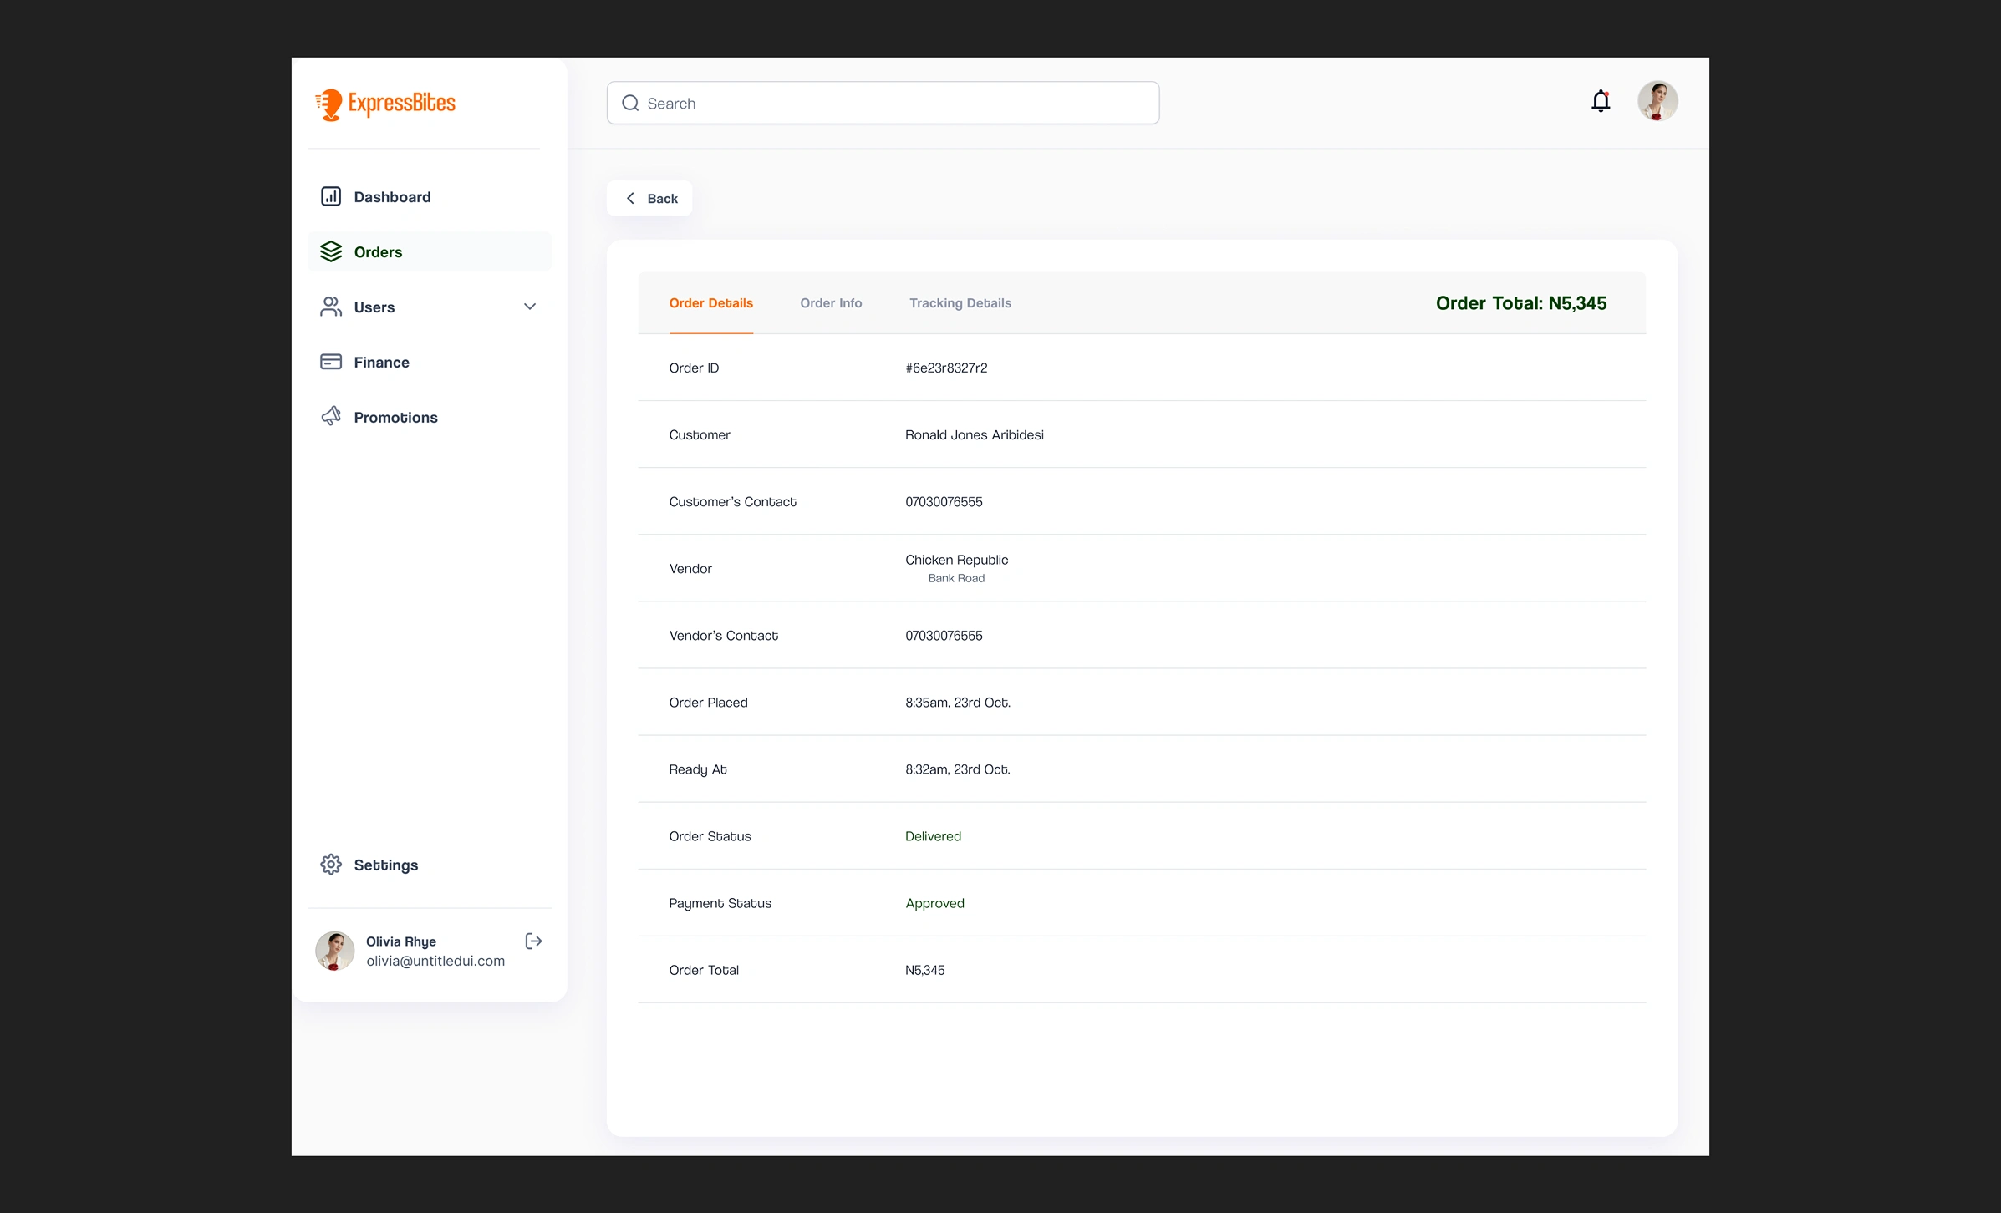Click the search magnifier icon
This screenshot has height=1213, width=2001.
[x=630, y=104]
